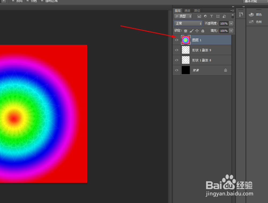Click the 颜色 panel label
Screen dimensions: 268x203
(259, 15)
